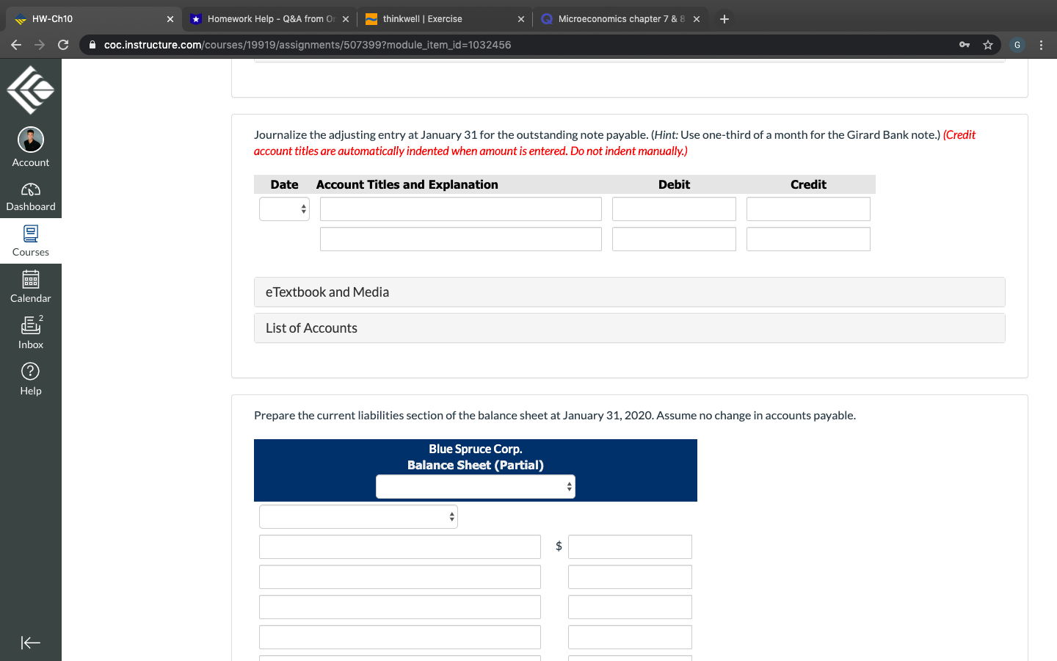The width and height of the screenshot is (1057, 661).
Task: Open saved passwords key icon
Action: pyautogui.click(x=965, y=45)
